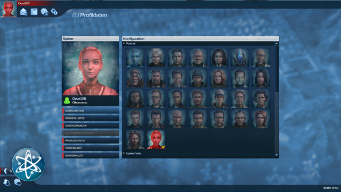This screenshot has height=192, width=341.
Task: Open the Profilstatistik section
Action: [90, 141]
